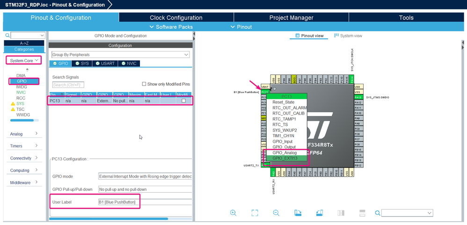Edit the User Label field for PC13
The width and height of the screenshot is (467, 225).
(x=145, y=203)
